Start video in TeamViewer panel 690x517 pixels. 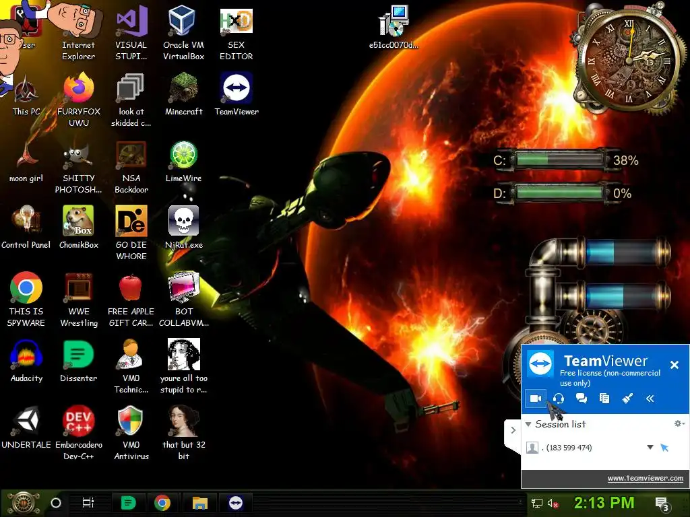[536, 399]
